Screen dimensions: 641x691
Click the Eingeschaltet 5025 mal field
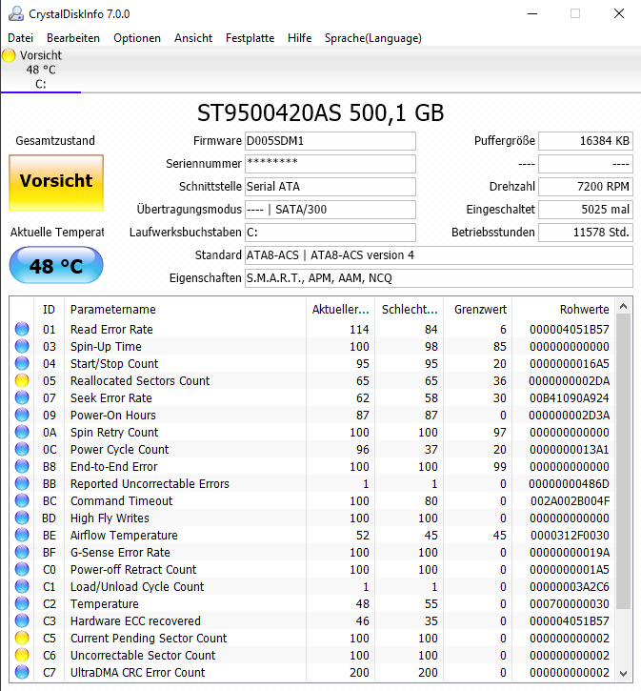coord(586,210)
